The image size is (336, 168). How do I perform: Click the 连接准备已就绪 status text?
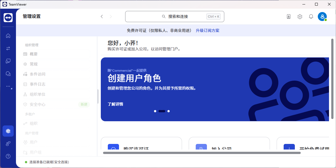coord(49,162)
